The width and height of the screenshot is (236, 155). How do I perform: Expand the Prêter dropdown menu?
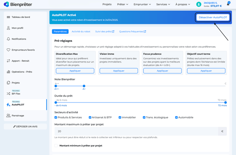tap(123, 4)
